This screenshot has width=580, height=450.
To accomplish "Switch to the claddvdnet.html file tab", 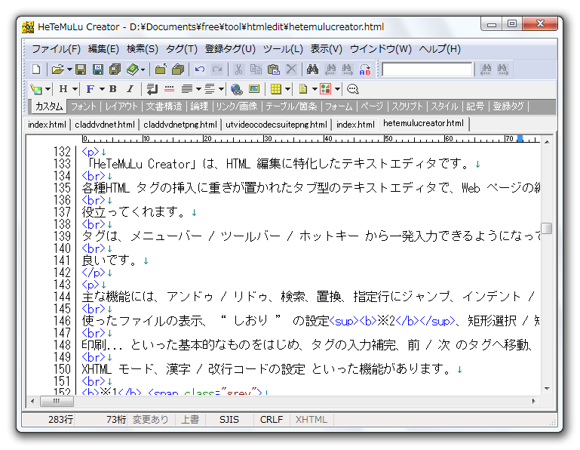I will pyautogui.click(x=105, y=125).
